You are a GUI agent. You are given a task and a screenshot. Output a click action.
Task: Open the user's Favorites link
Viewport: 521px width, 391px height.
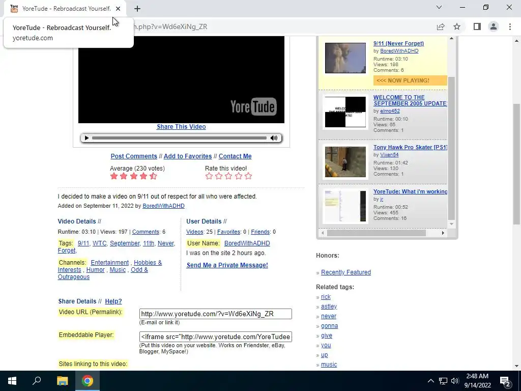(228, 232)
